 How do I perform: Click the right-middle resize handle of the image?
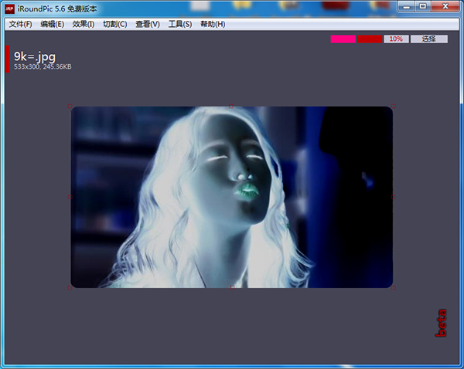coord(393,197)
